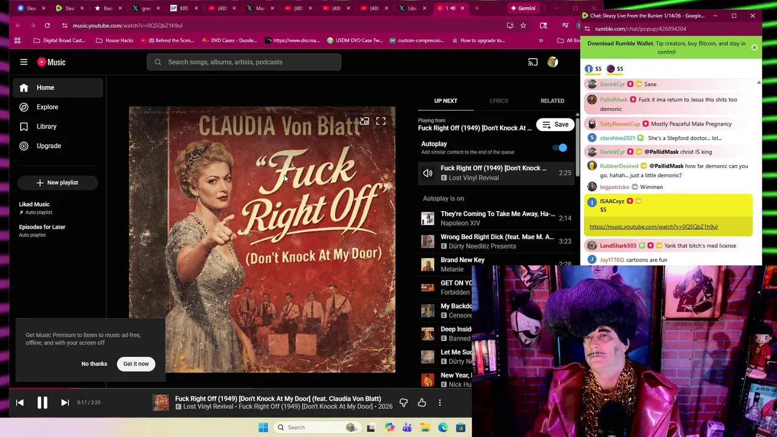Viewport: 777px width, 437px height.
Task: Click the currently playing queue item
Action: [x=497, y=173]
